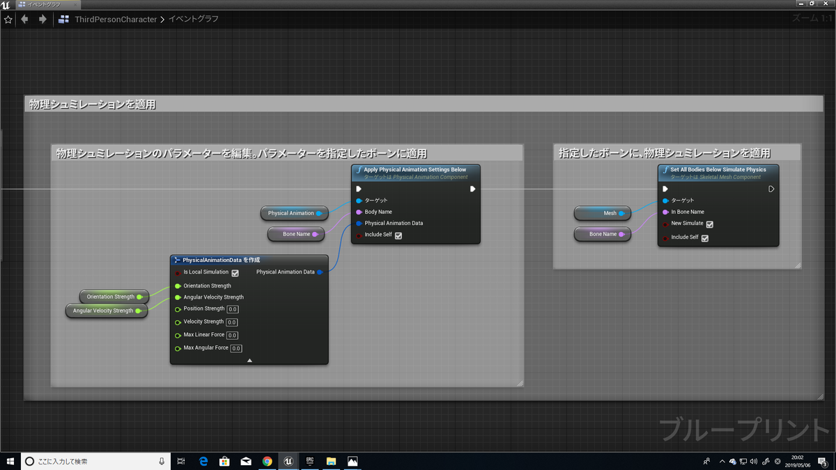The image size is (836, 470).
Task: Open Mail app from the taskbar
Action: pyautogui.click(x=246, y=461)
